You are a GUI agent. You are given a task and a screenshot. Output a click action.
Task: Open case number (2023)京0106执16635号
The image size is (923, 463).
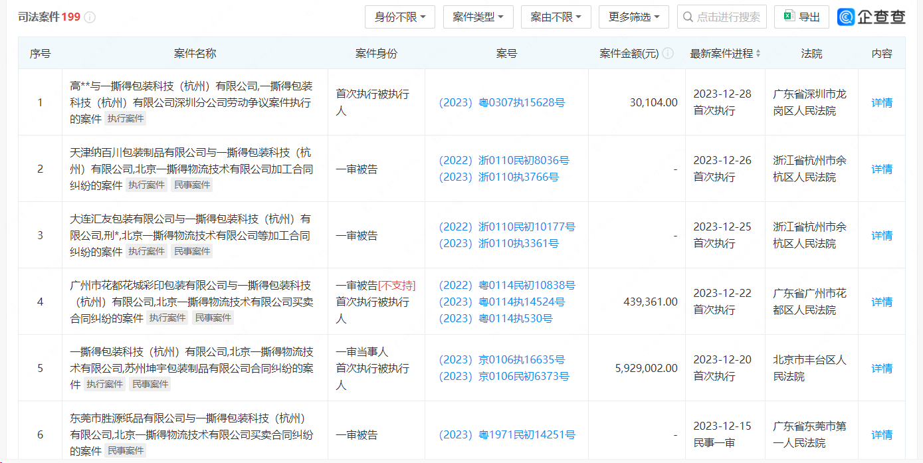pyautogui.click(x=502, y=359)
